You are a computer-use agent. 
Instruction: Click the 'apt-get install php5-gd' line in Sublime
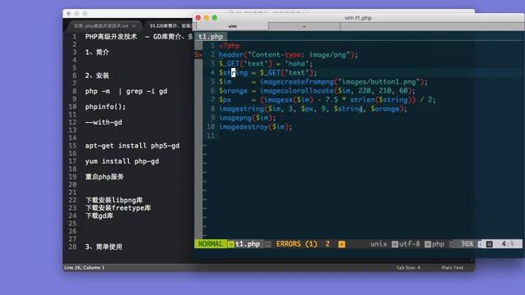[132, 146]
